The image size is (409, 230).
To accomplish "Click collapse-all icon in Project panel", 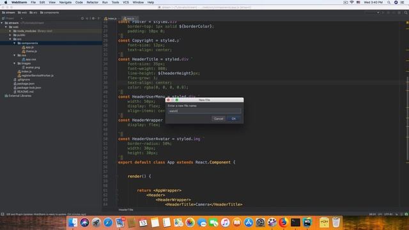I will pos(88,19).
